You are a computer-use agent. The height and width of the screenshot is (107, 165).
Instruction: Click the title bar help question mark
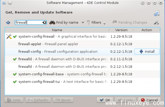point(143,3)
